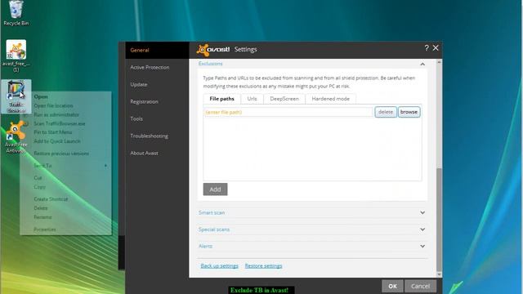The image size is (523, 294).
Task: Click the enter file path field
Action: (288, 112)
